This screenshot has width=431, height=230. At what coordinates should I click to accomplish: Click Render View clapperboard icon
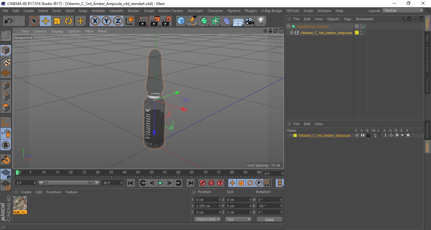coord(144,21)
